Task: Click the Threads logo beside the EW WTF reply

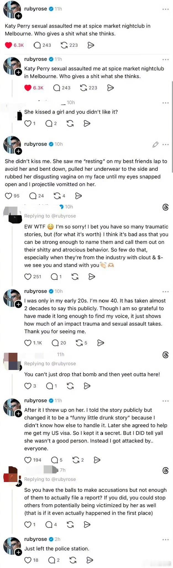Action: pos(165,207)
